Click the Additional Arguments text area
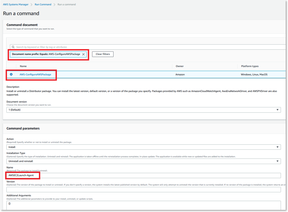The image size is (288, 212). click(144, 205)
